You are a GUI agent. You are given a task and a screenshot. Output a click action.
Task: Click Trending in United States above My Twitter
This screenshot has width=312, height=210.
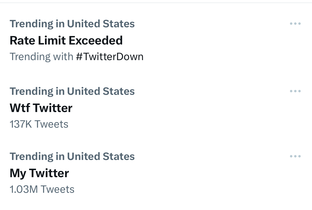(x=72, y=157)
